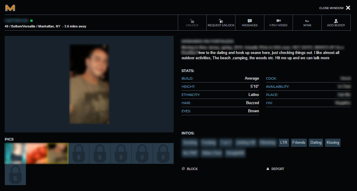Click the Unlock padlock button

tap(192, 23)
